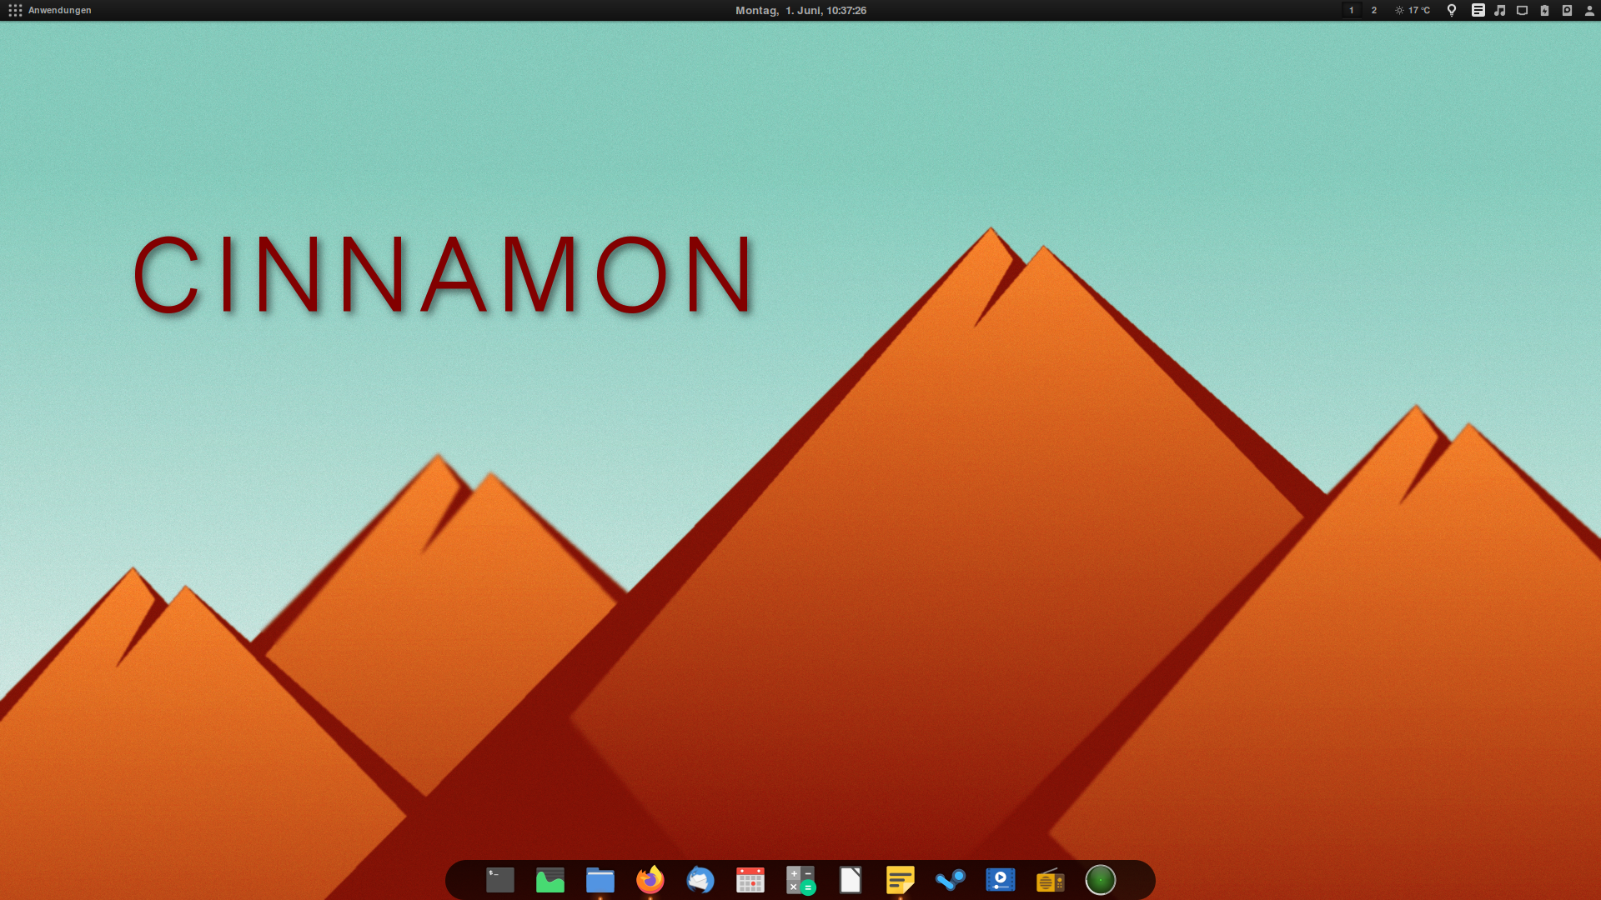Open the 17 °C weather applet
The image size is (1601, 900).
pos(1413,10)
